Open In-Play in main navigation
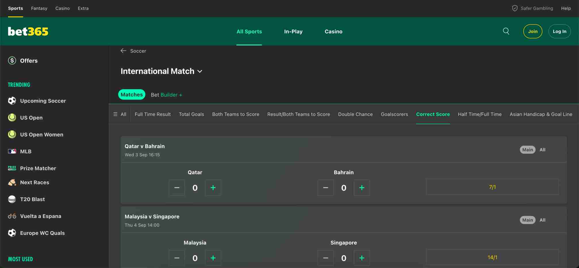Screen dimensions: 579x268 tap(293, 32)
